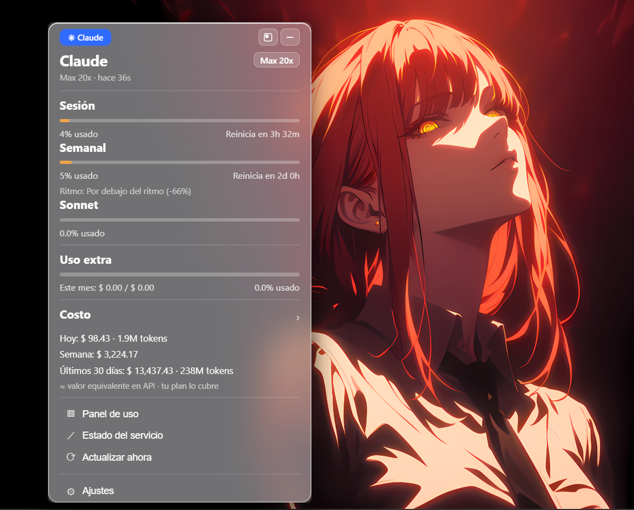Click the Sonnet usage progress bar
This screenshot has height=510, width=634.
(180, 220)
